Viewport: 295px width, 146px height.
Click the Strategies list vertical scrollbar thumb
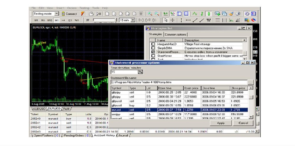(245, 53)
